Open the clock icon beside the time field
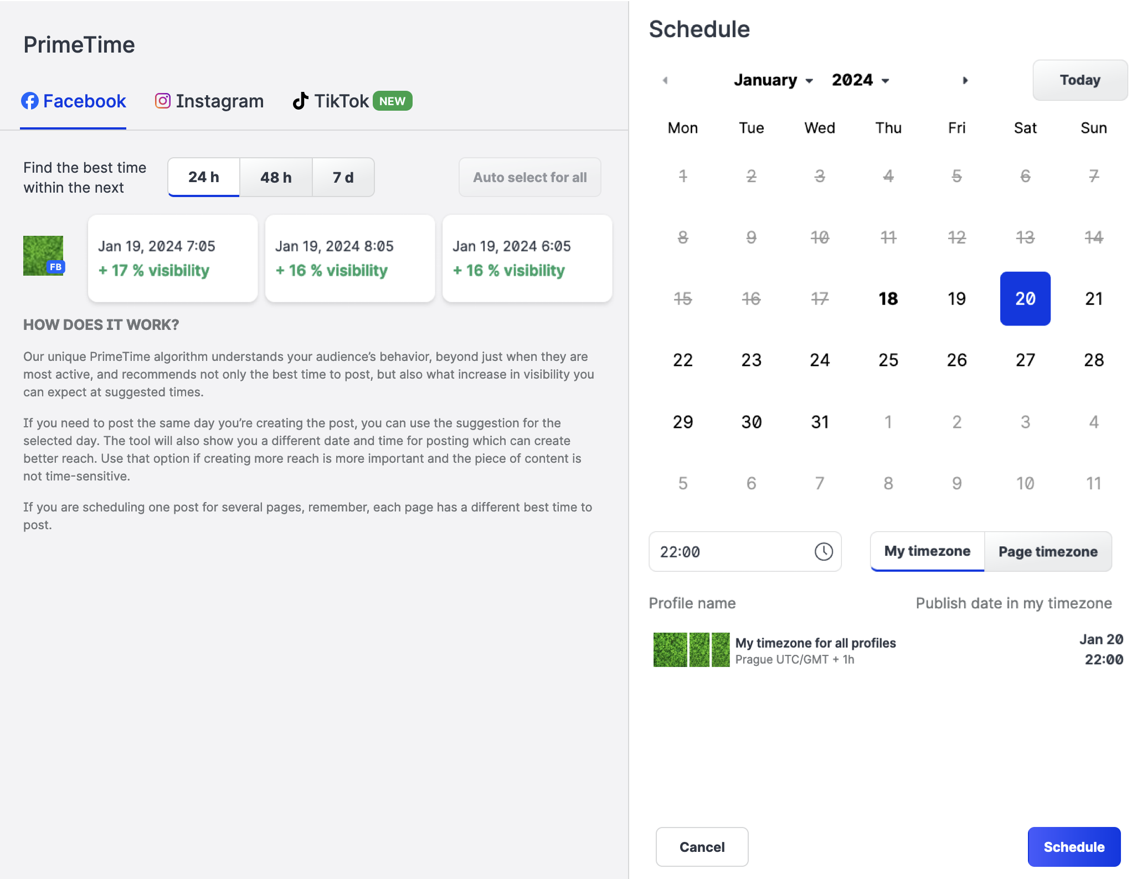The height and width of the screenshot is (879, 1142). click(823, 551)
